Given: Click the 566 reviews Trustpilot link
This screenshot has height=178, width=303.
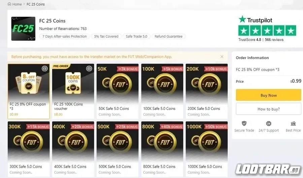Looking at the screenshot, I should pos(274,40).
